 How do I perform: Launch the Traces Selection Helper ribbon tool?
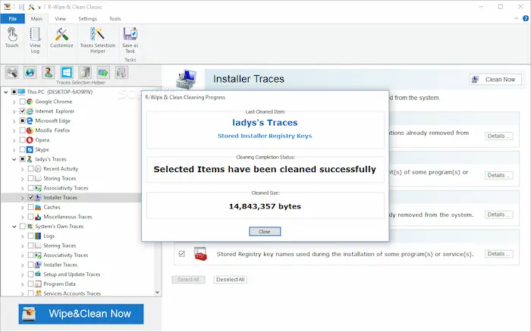click(98, 40)
